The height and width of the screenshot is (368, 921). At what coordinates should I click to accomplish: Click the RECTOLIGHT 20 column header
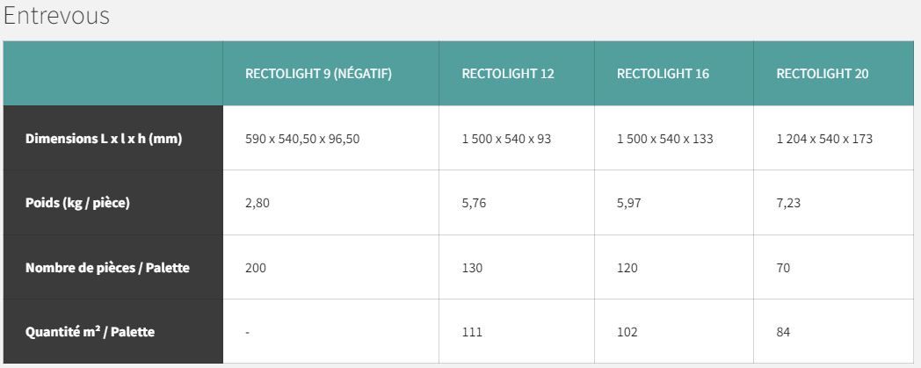(x=822, y=74)
